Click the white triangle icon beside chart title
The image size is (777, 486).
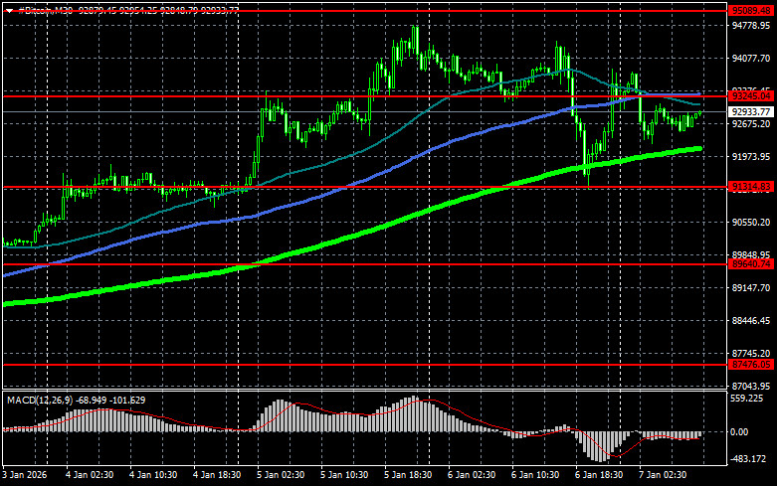9,10
